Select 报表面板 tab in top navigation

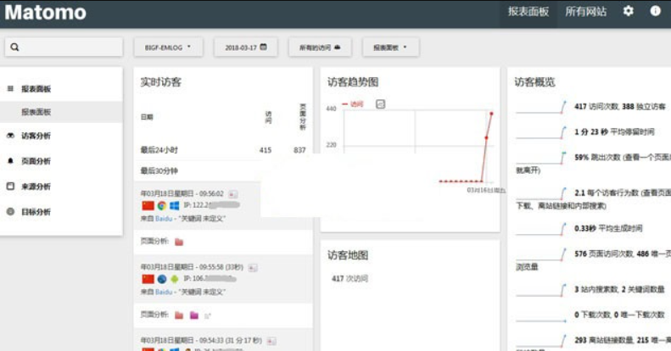click(528, 12)
